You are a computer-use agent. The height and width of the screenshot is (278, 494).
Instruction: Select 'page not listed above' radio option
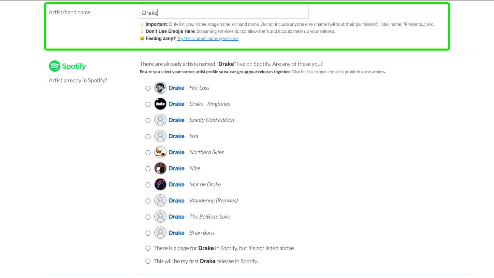148,248
